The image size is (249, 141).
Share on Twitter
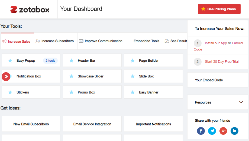pyautogui.click(x=212, y=131)
